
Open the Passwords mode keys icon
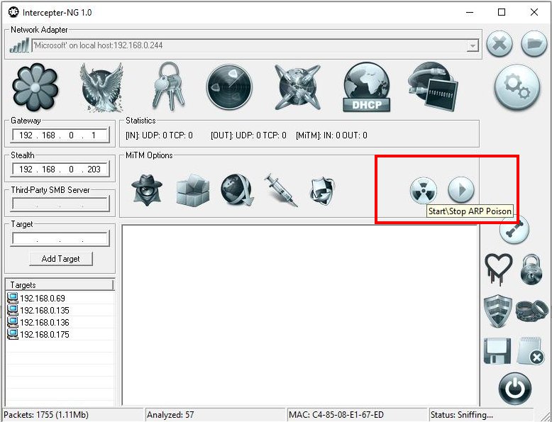click(x=168, y=87)
